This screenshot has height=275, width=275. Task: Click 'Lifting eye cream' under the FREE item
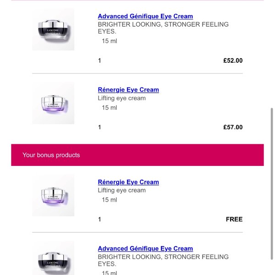(x=122, y=190)
